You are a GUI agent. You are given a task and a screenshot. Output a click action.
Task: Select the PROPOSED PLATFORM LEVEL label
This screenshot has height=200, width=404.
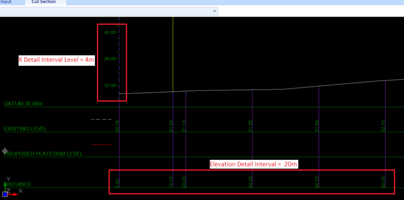tap(44, 154)
